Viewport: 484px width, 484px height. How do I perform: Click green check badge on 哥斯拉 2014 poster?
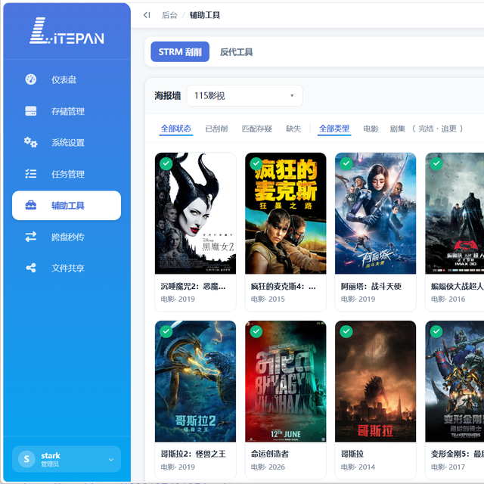tap(346, 331)
